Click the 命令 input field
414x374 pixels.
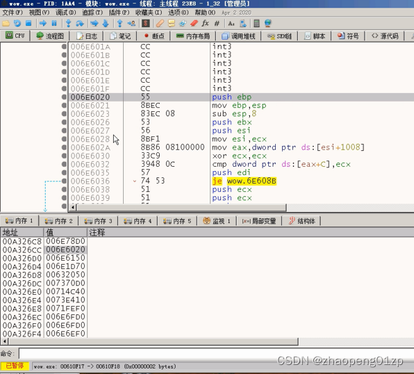click(216, 353)
